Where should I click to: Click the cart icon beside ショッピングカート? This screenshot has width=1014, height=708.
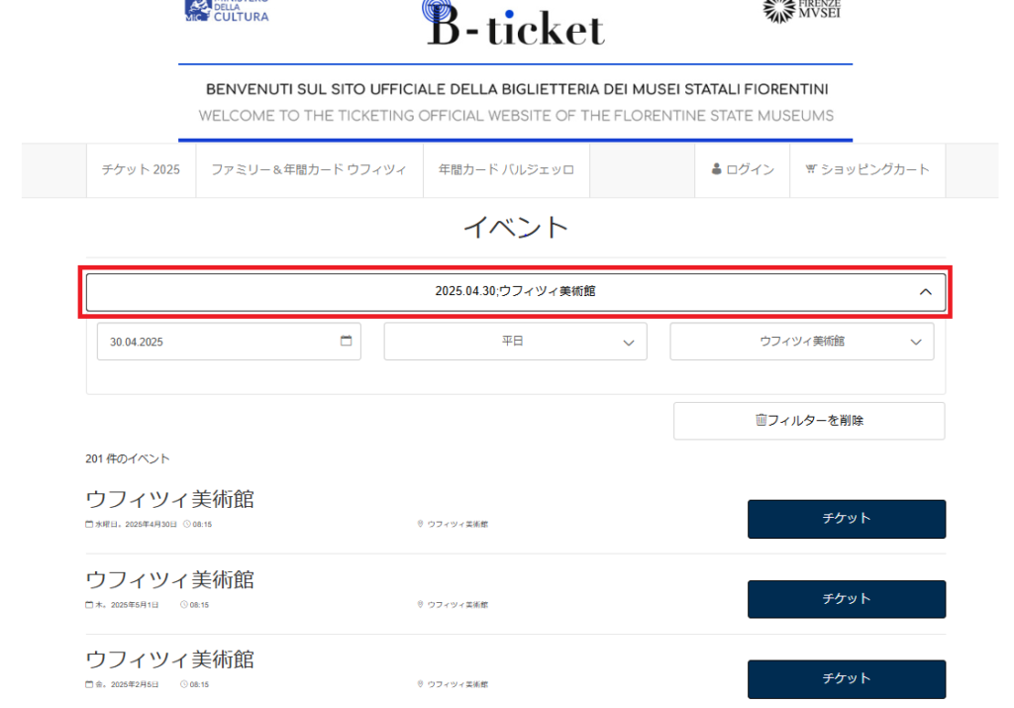click(x=811, y=168)
